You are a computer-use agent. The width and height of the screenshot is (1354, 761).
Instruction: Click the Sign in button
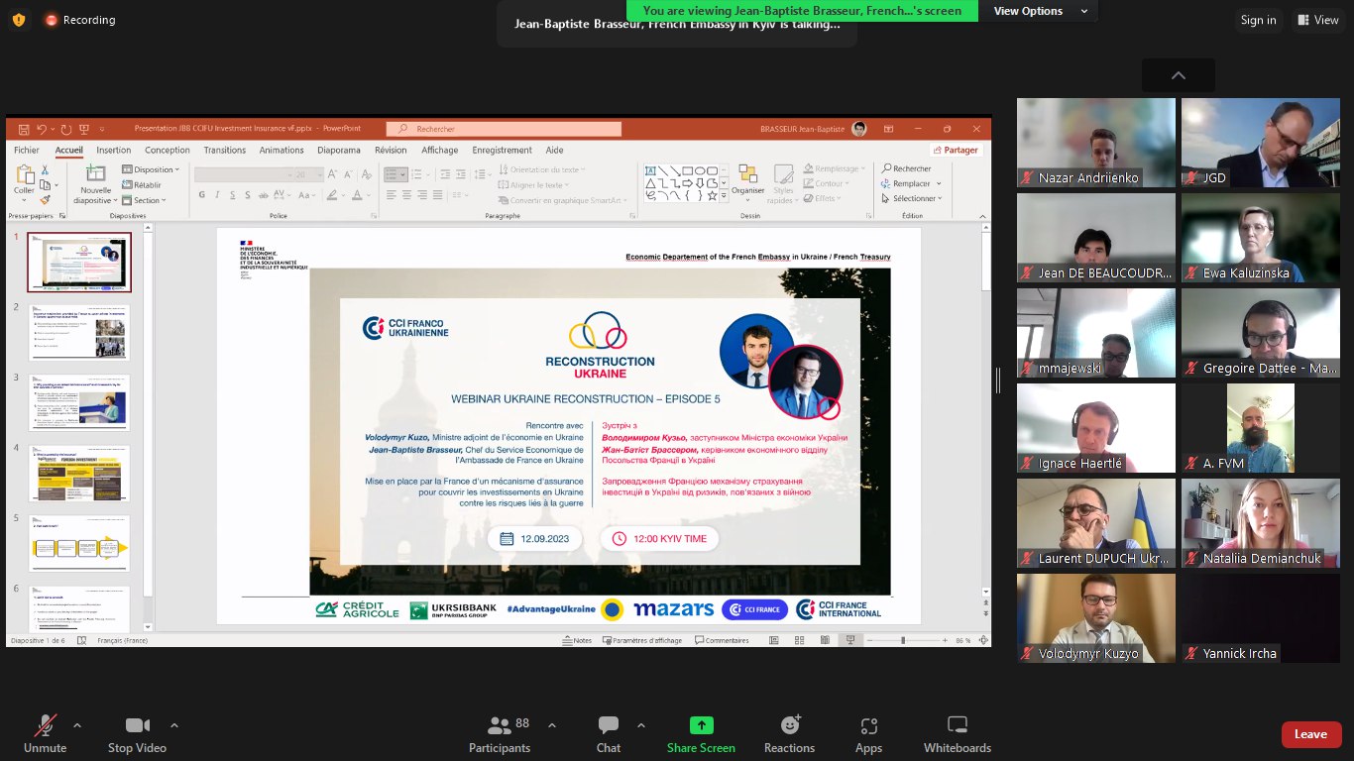[1258, 20]
